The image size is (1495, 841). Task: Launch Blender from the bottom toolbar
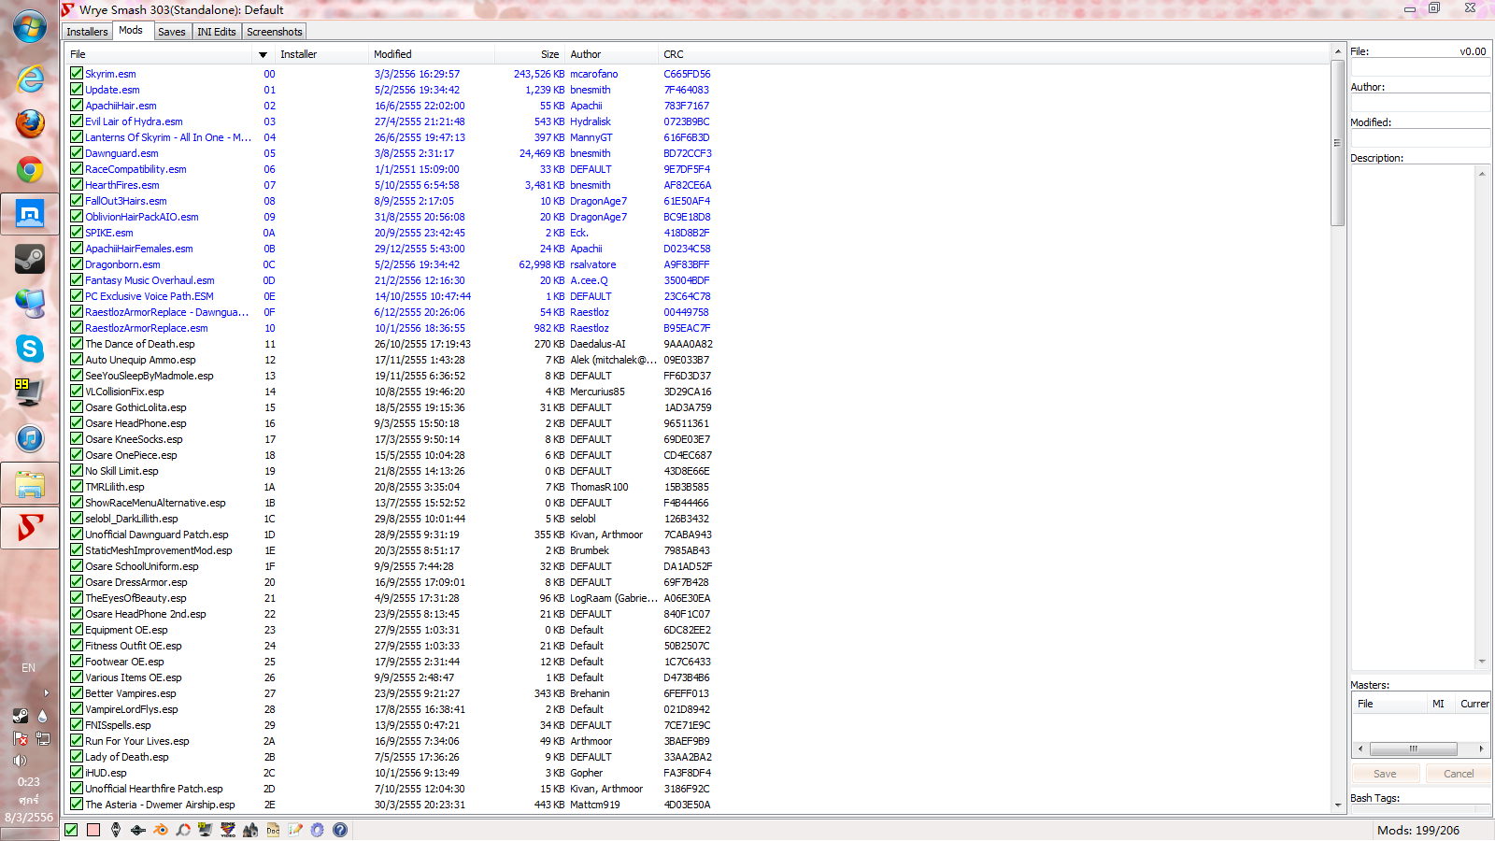tap(161, 830)
